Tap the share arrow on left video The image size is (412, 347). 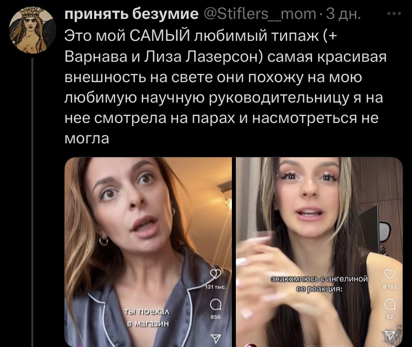(216, 339)
